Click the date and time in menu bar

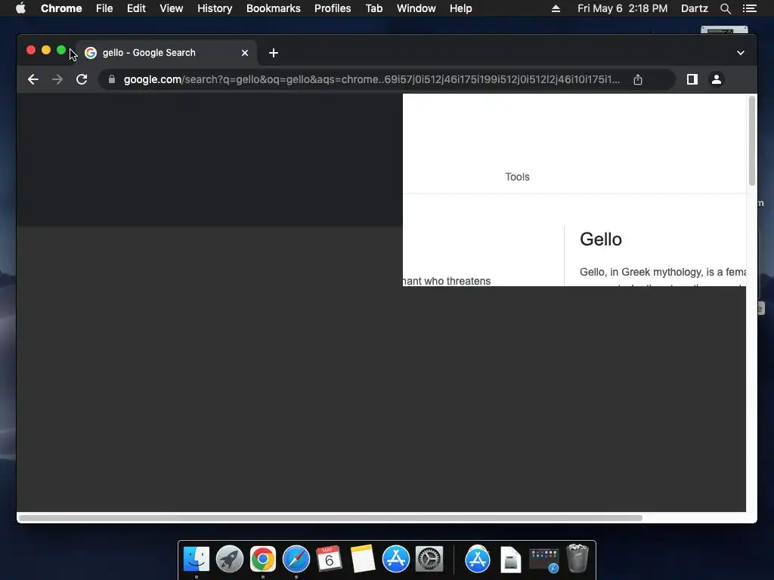click(623, 8)
